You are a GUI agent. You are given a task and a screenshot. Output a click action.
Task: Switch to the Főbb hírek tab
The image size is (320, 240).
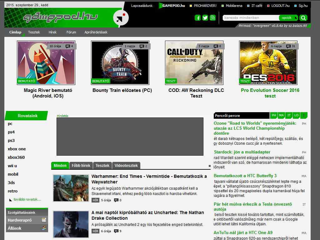pos(81,166)
